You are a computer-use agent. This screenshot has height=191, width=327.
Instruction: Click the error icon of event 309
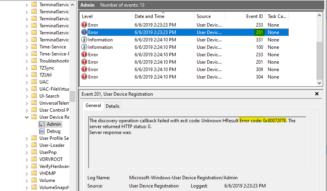coord(84,70)
